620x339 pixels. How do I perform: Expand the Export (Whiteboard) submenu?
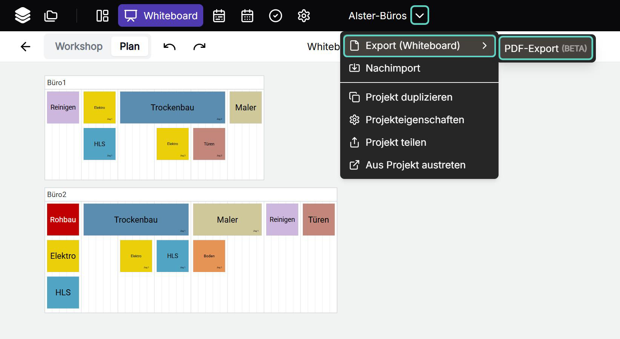click(419, 46)
